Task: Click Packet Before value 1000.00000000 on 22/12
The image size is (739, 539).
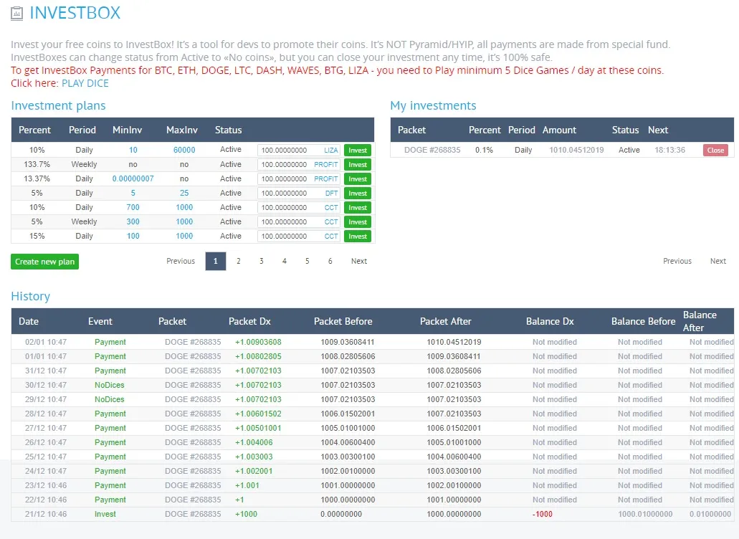Action: (x=348, y=500)
